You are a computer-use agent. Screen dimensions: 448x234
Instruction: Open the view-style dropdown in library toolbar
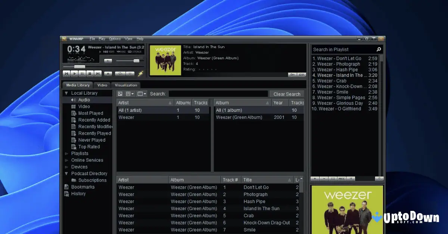pos(130,94)
